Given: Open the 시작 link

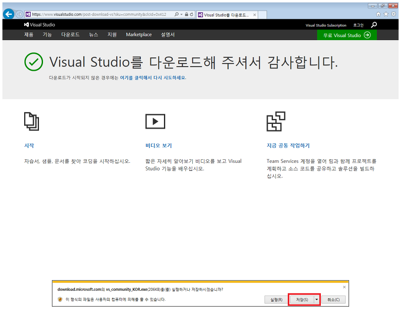Looking at the screenshot, I should (x=29, y=146).
